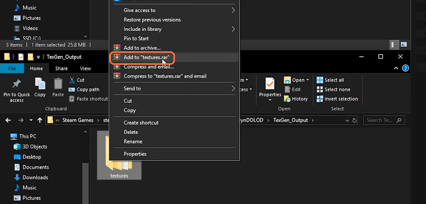
Task: Click Select none in the ribbon
Action: coord(333,89)
